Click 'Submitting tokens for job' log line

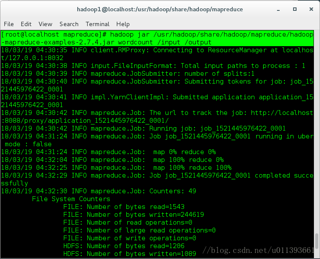(x=157, y=81)
